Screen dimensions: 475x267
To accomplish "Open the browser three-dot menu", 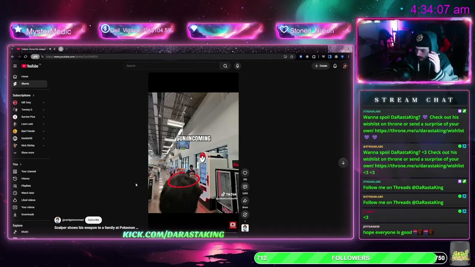I will pos(348,57).
